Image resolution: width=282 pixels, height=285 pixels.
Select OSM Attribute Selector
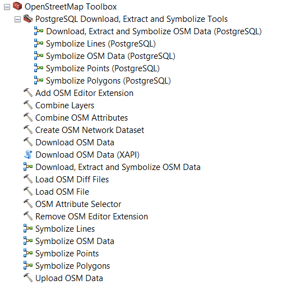coord(78,204)
